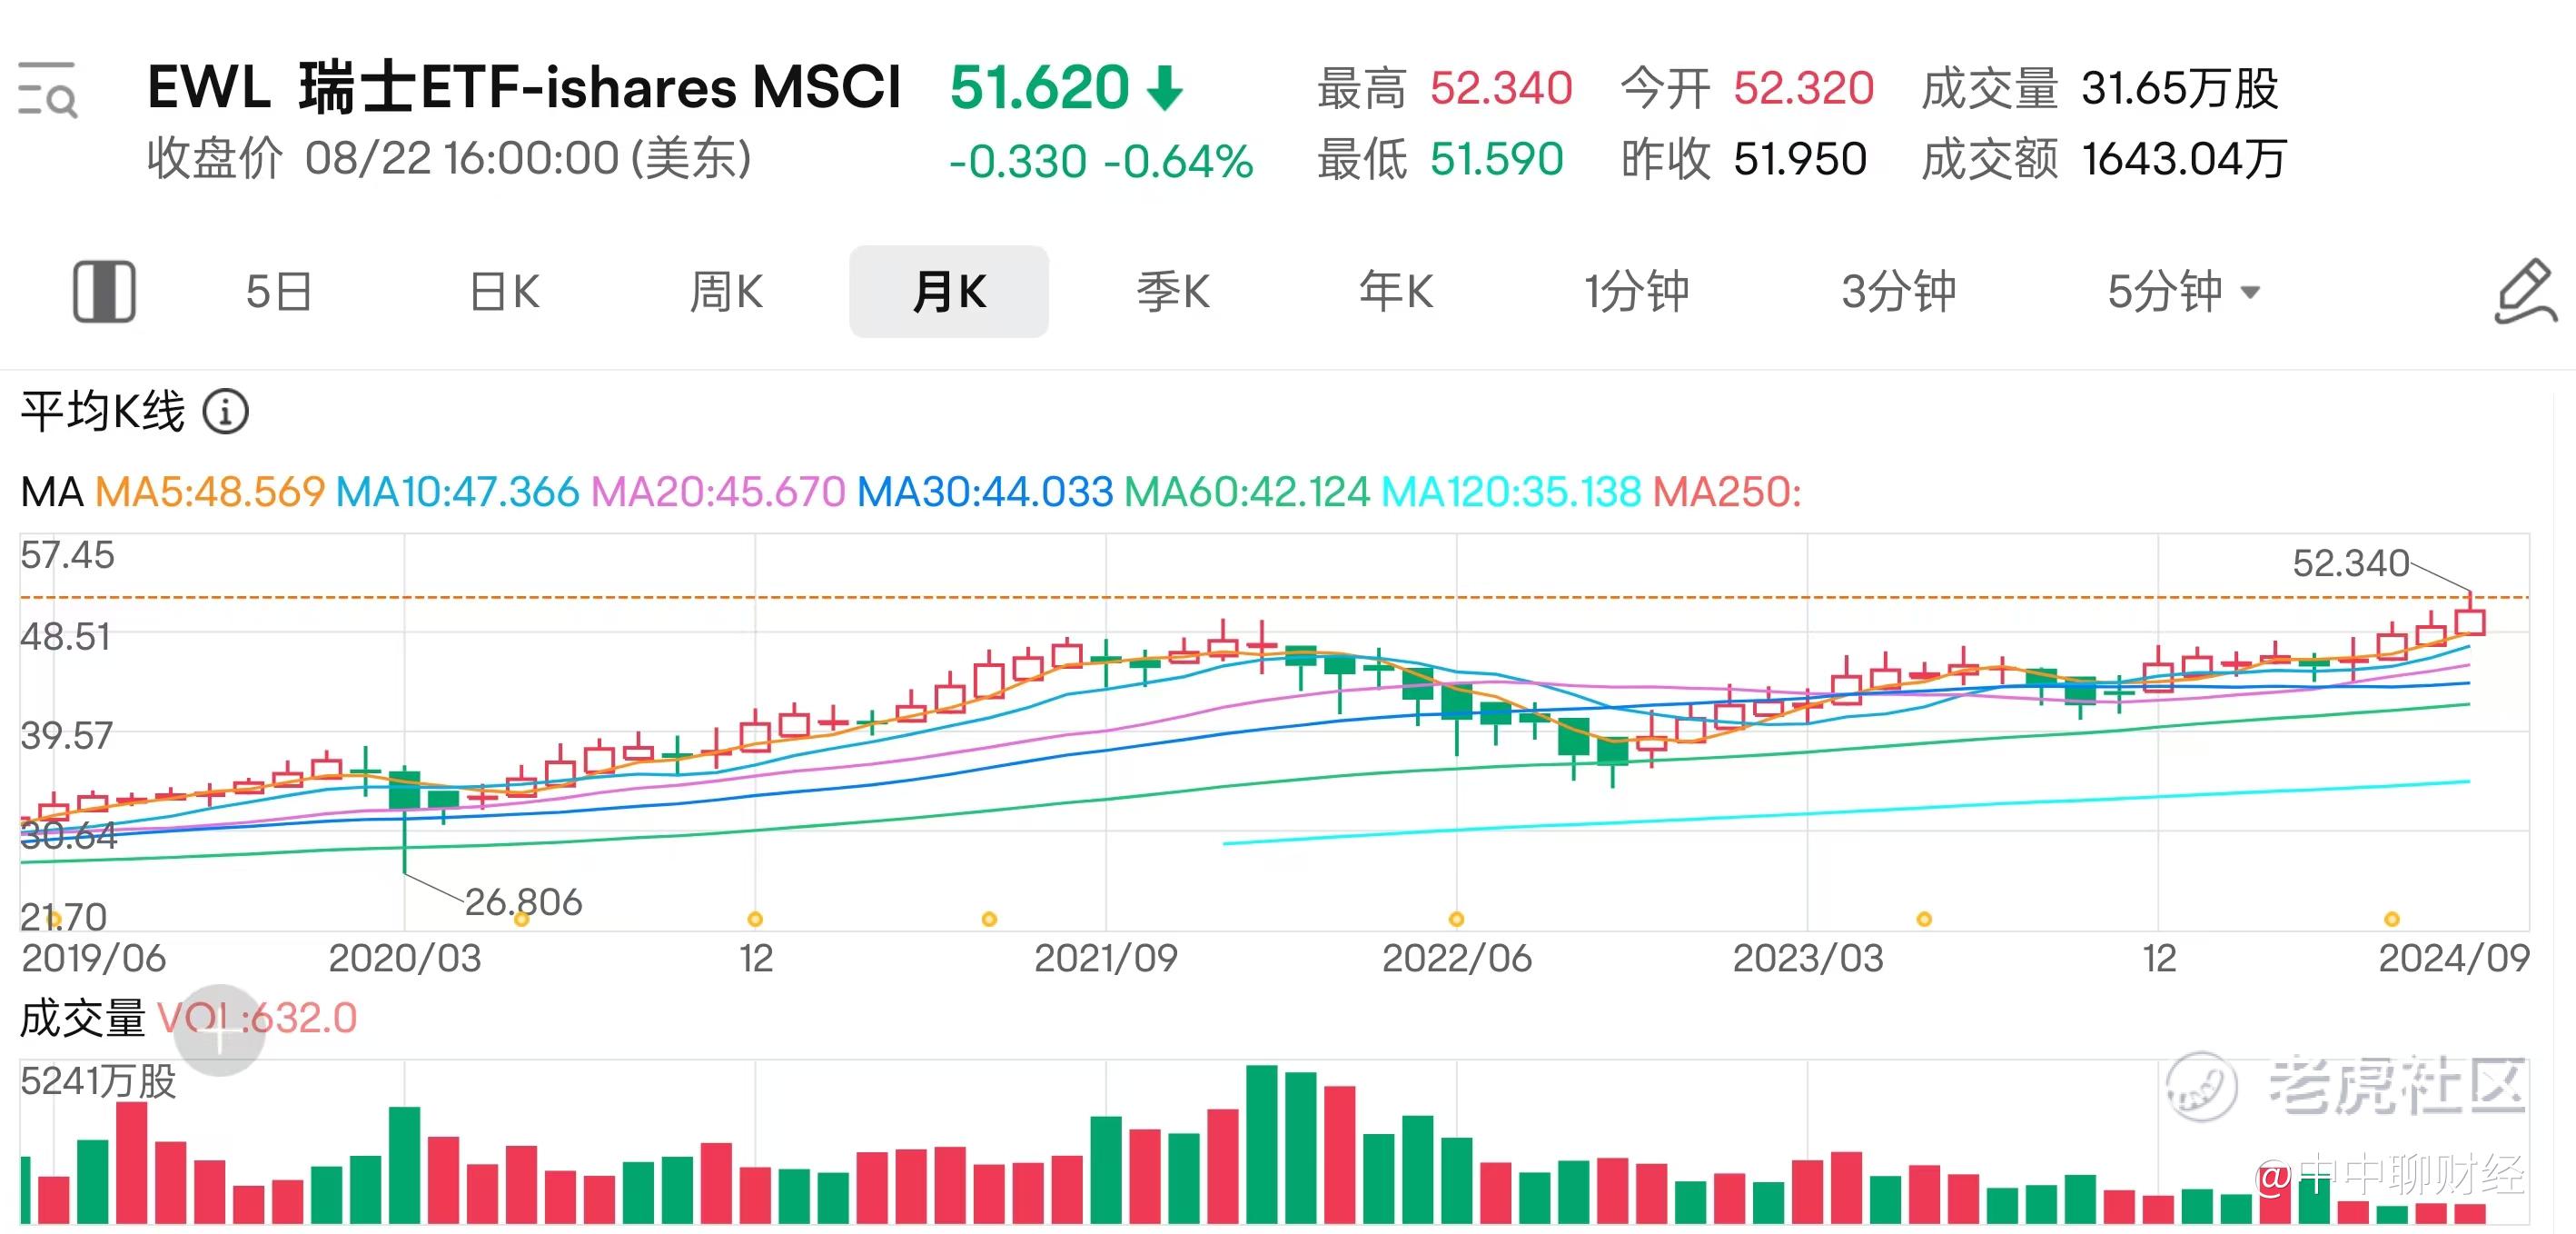
Task: Switch to the 1分钟 chart tab
Action: (1637, 292)
